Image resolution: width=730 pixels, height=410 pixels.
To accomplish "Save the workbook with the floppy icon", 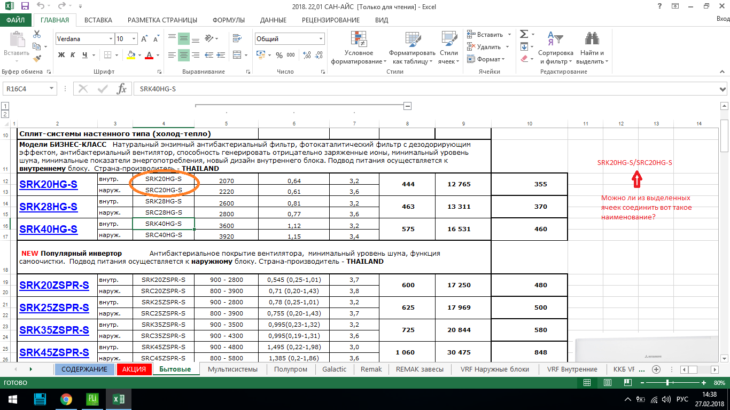I will [25, 6].
